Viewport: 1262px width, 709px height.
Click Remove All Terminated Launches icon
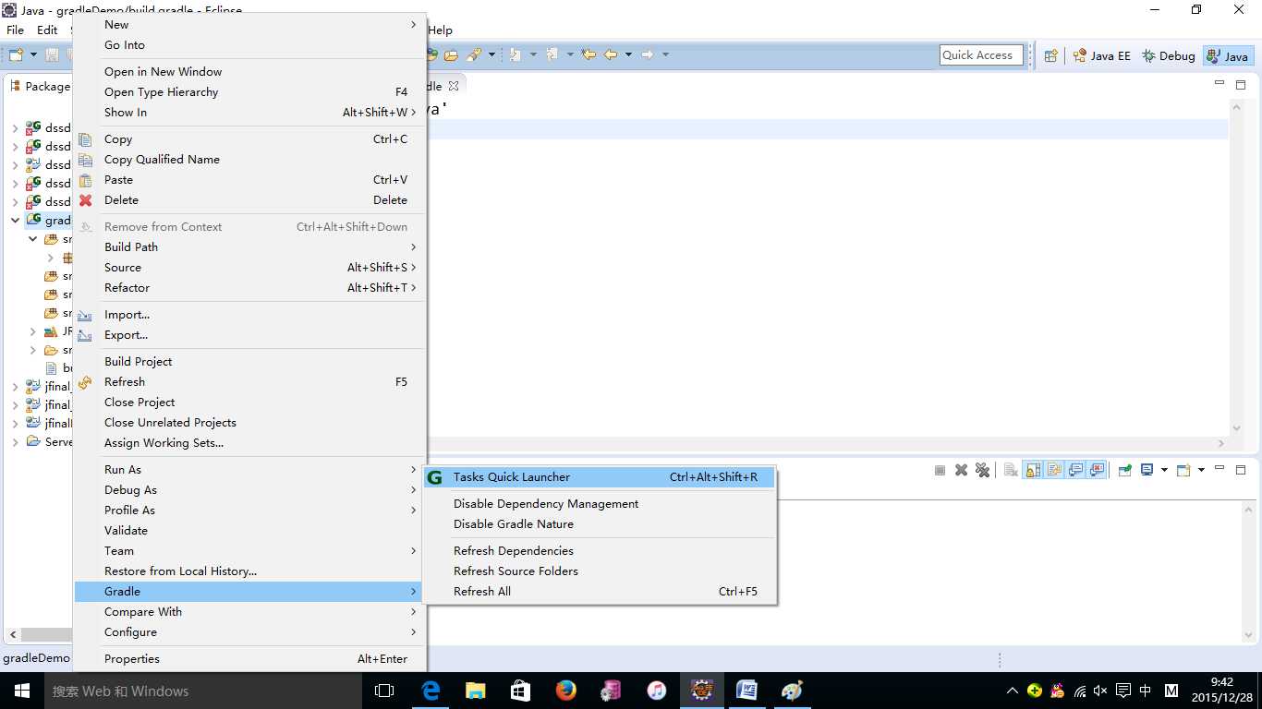pyautogui.click(x=982, y=470)
